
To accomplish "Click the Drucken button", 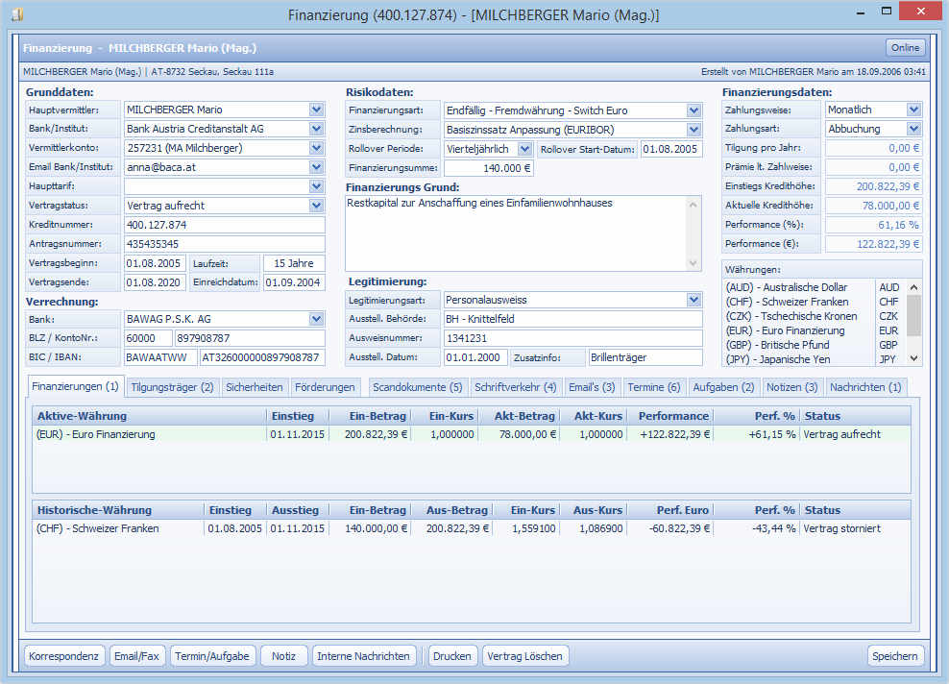I will click(x=451, y=656).
